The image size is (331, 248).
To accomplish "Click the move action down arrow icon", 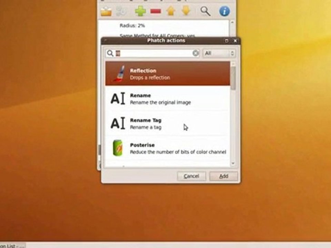I will click(x=186, y=11).
